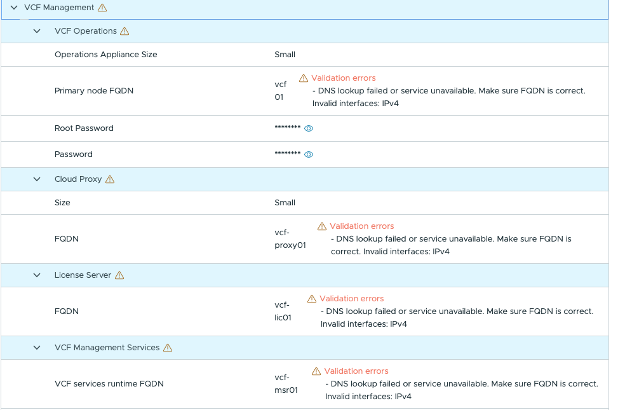Click warning icon beside License Server heading
This screenshot has height=410, width=618.
tap(119, 275)
